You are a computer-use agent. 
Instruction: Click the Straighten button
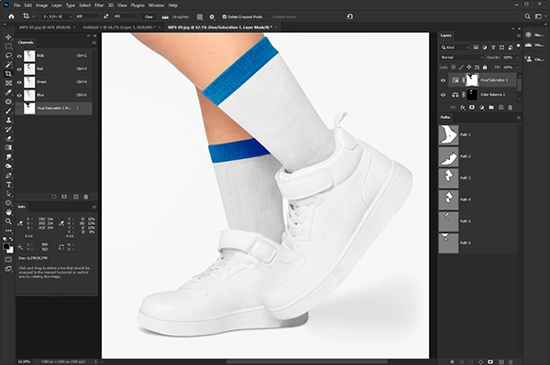tap(175, 16)
